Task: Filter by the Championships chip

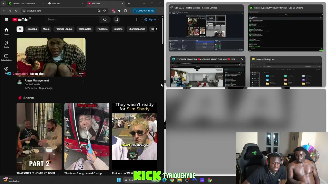Action: (x=137, y=29)
